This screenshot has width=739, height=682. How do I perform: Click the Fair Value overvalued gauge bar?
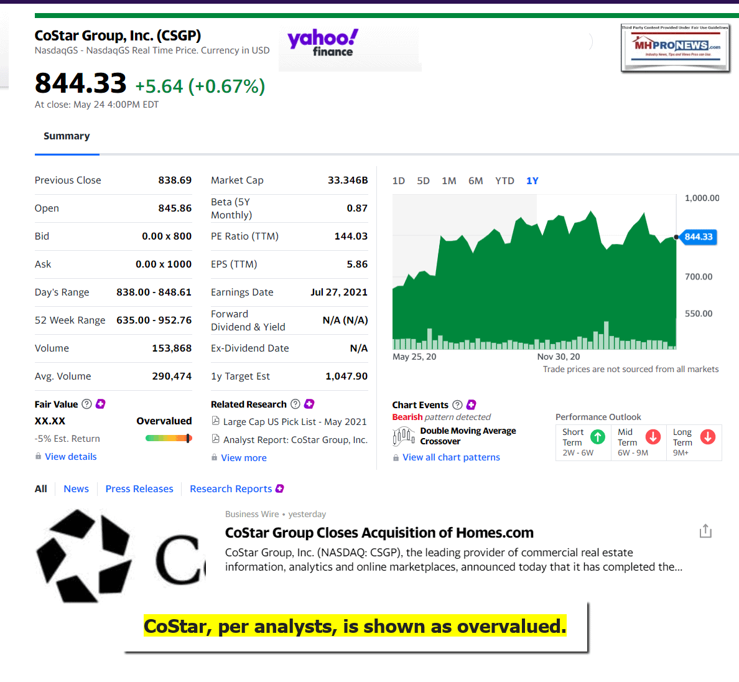click(x=169, y=438)
